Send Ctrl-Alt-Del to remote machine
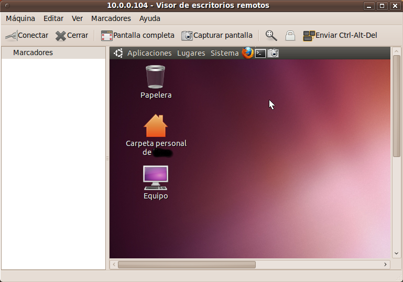 pos(340,36)
